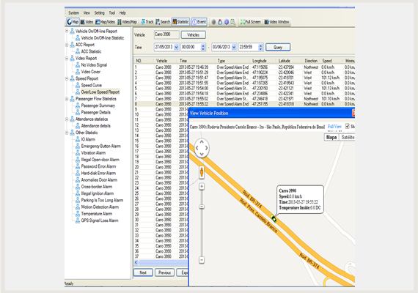
Task: Click the vehicle marker on the map
Action: [x=274, y=219]
